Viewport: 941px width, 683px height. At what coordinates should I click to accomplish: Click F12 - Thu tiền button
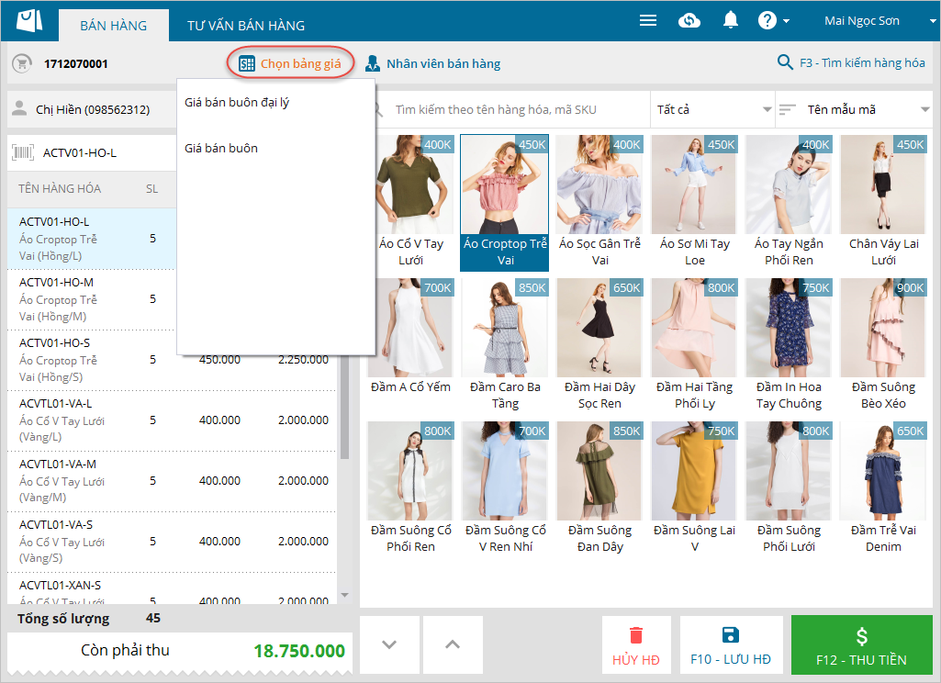(861, 644)
